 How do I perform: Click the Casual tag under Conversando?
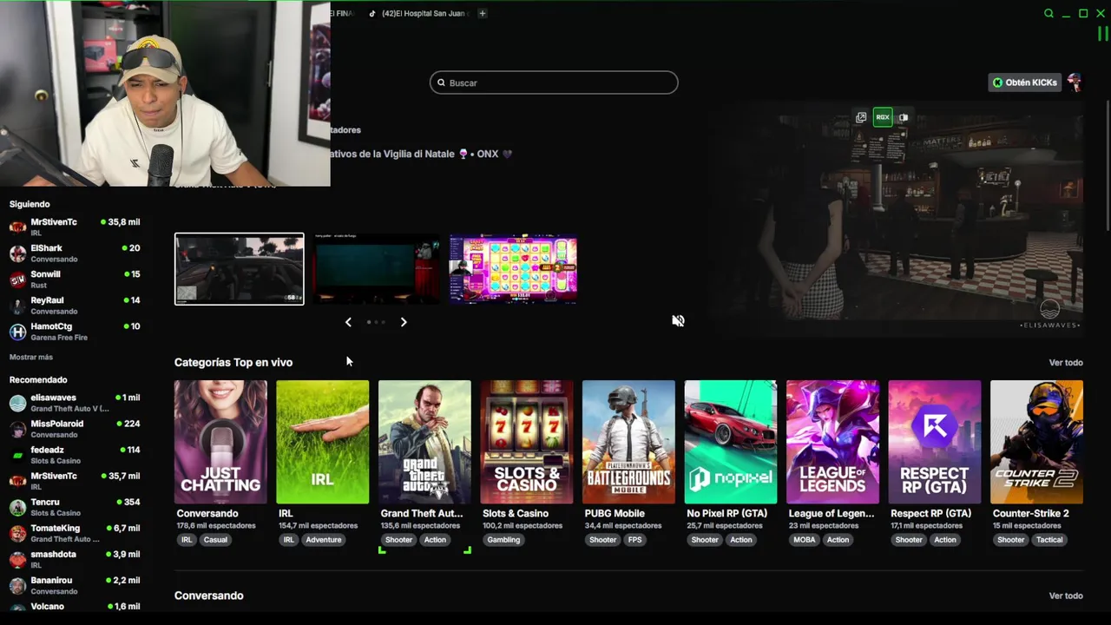(x=215, y=540)
